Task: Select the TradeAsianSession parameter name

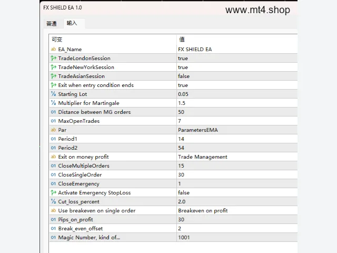Action: (81, 76)
